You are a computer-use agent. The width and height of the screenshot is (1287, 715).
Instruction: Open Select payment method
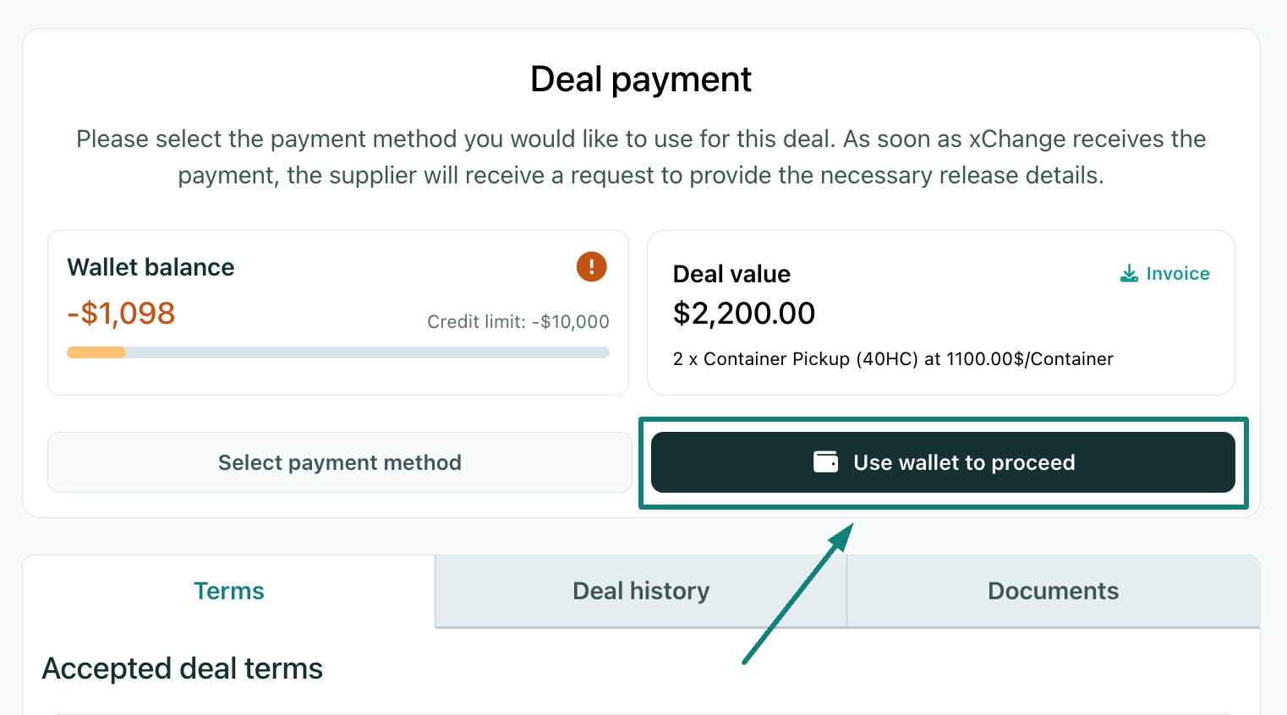(339, 462)
